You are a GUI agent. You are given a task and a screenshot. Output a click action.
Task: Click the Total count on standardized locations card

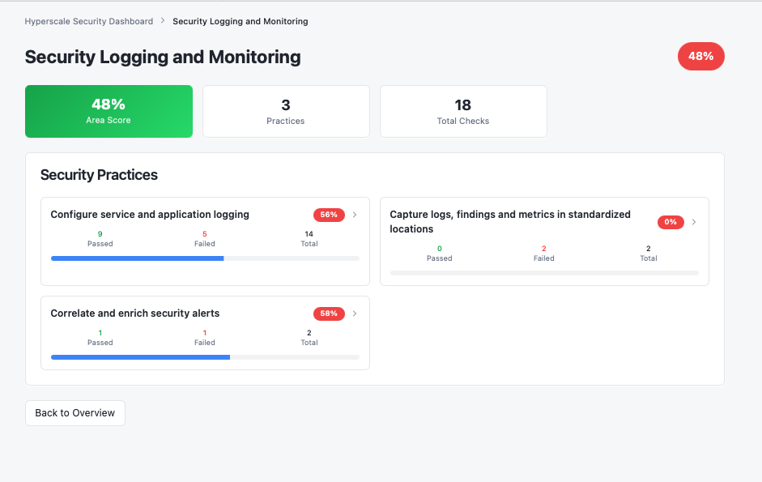(x=648, y=252)
